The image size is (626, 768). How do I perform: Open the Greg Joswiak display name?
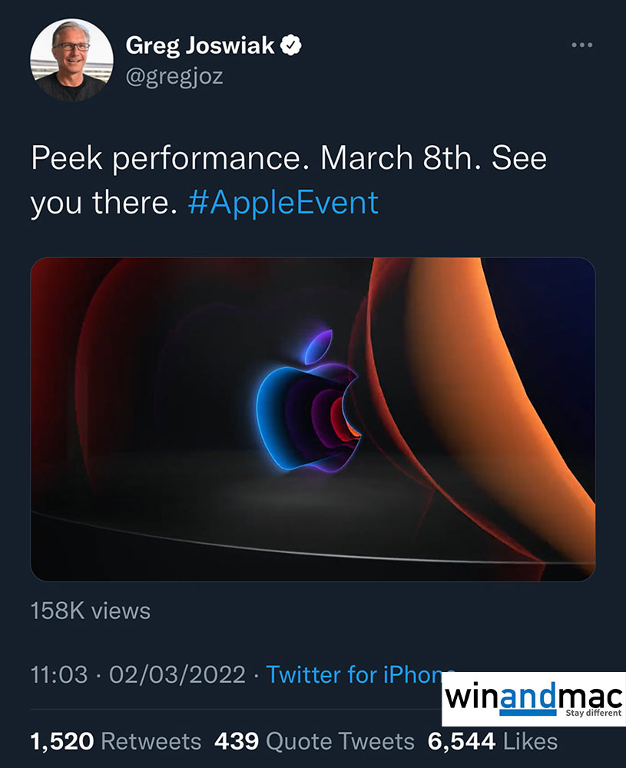[200, 46]
